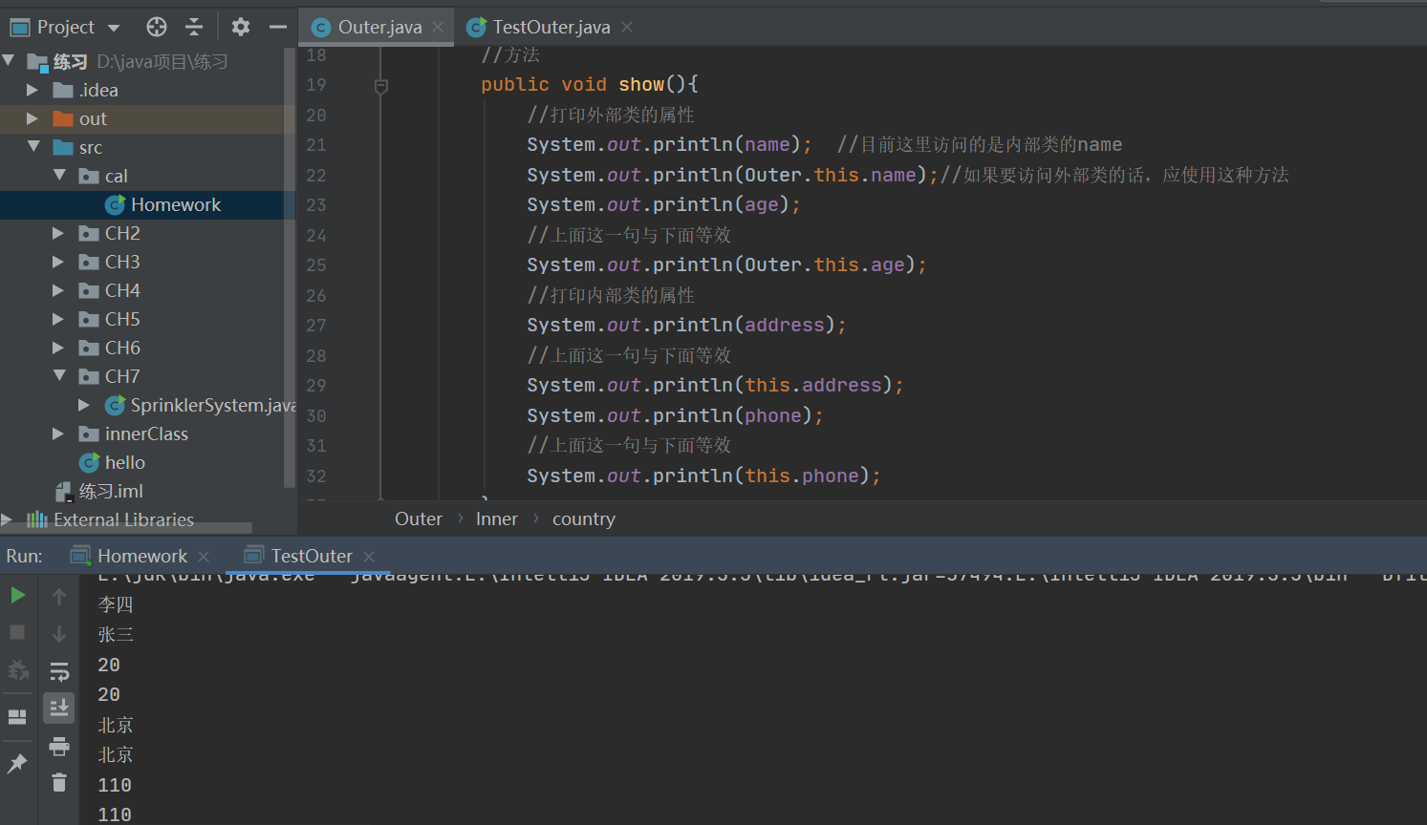Image resolution: width=1427 pixels, height=825 pixels.
Task: Expand the CH5 package
Action: tap(58, 319)
